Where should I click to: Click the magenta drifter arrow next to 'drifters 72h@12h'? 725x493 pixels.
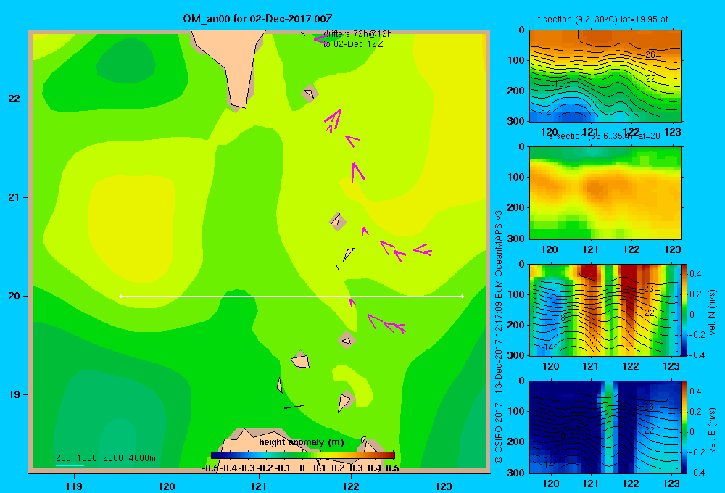pyautogui.click(x=320, y=40)
